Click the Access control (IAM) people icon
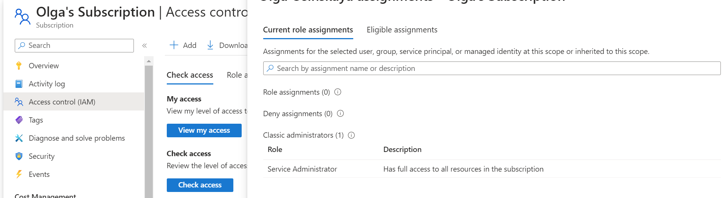725x198 pixels. pyautogui.click(x=19, y=102)
